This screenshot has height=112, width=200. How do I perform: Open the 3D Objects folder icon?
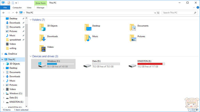click(x=42, y=27)
